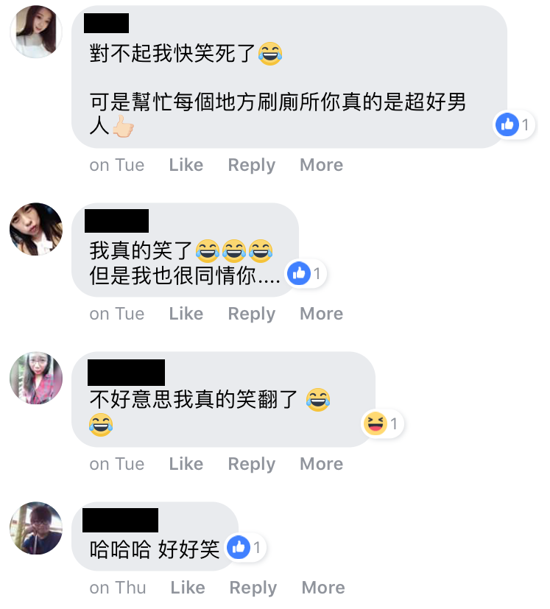Reply to the comment about 刷廁所

point(252,166)
